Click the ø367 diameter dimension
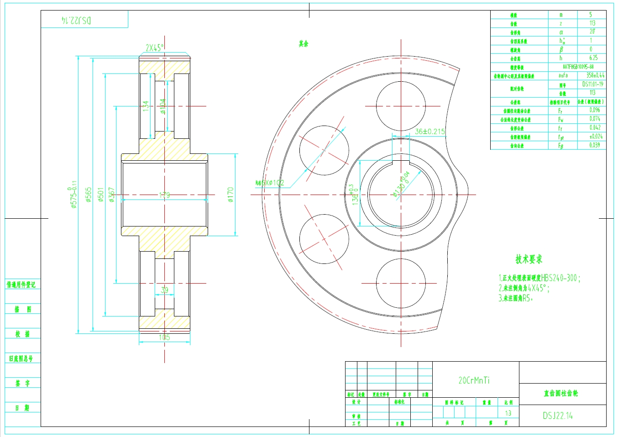 (x=112, y=195)
